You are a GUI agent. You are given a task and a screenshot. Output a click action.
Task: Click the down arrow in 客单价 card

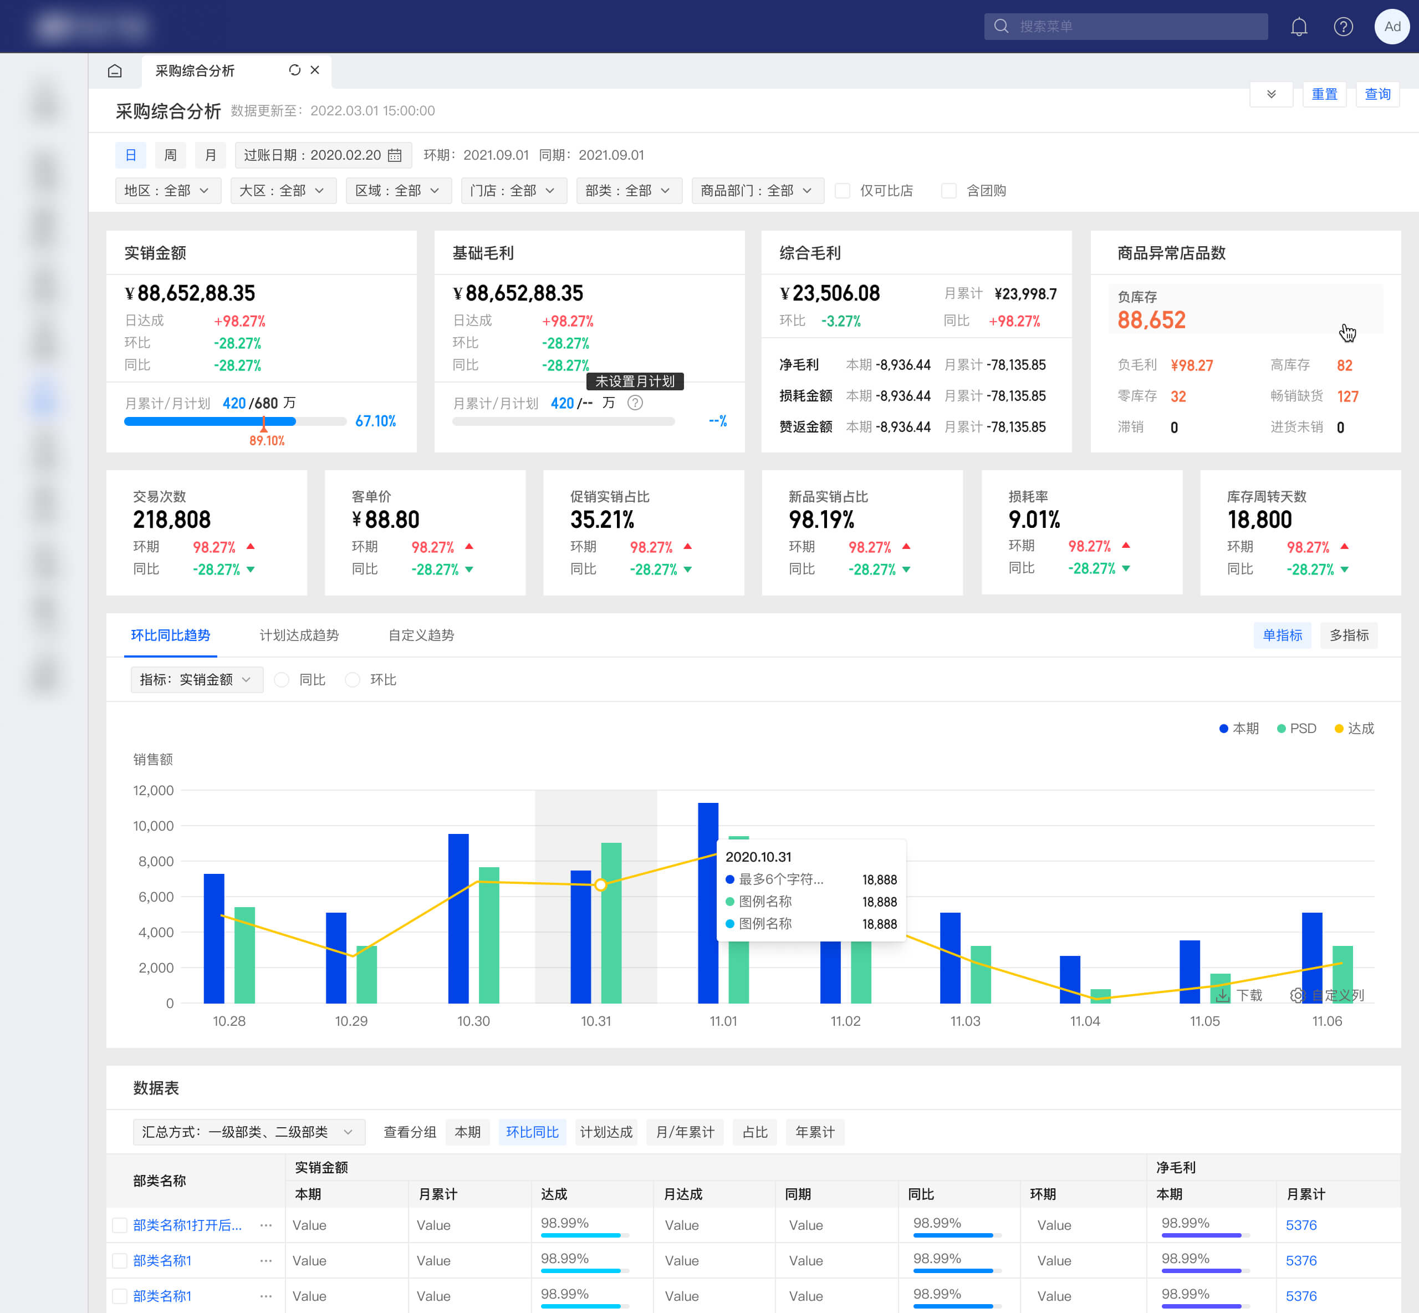pyautogui.click(x=469, y=569)
